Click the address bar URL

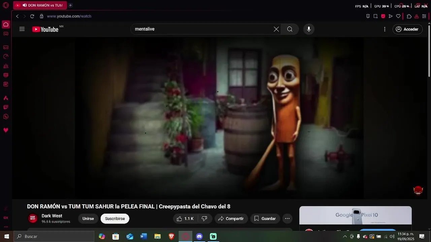pos(69,16)
